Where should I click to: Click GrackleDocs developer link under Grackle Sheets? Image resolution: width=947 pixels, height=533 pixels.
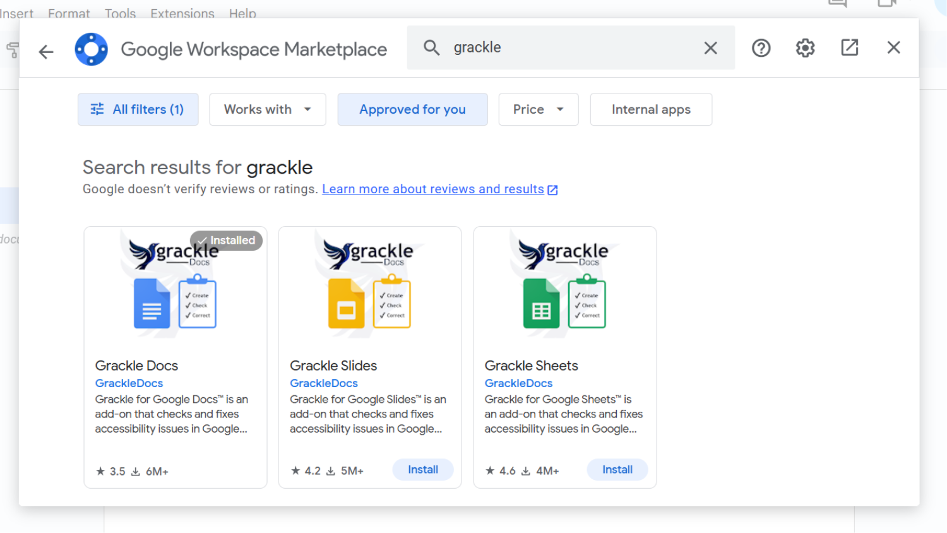(x=518, y=383)
